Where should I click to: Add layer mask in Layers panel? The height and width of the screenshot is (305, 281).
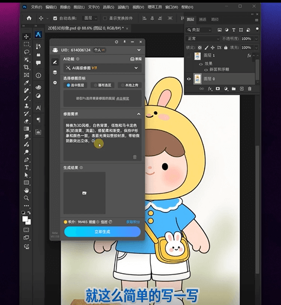tap(218, 89)
